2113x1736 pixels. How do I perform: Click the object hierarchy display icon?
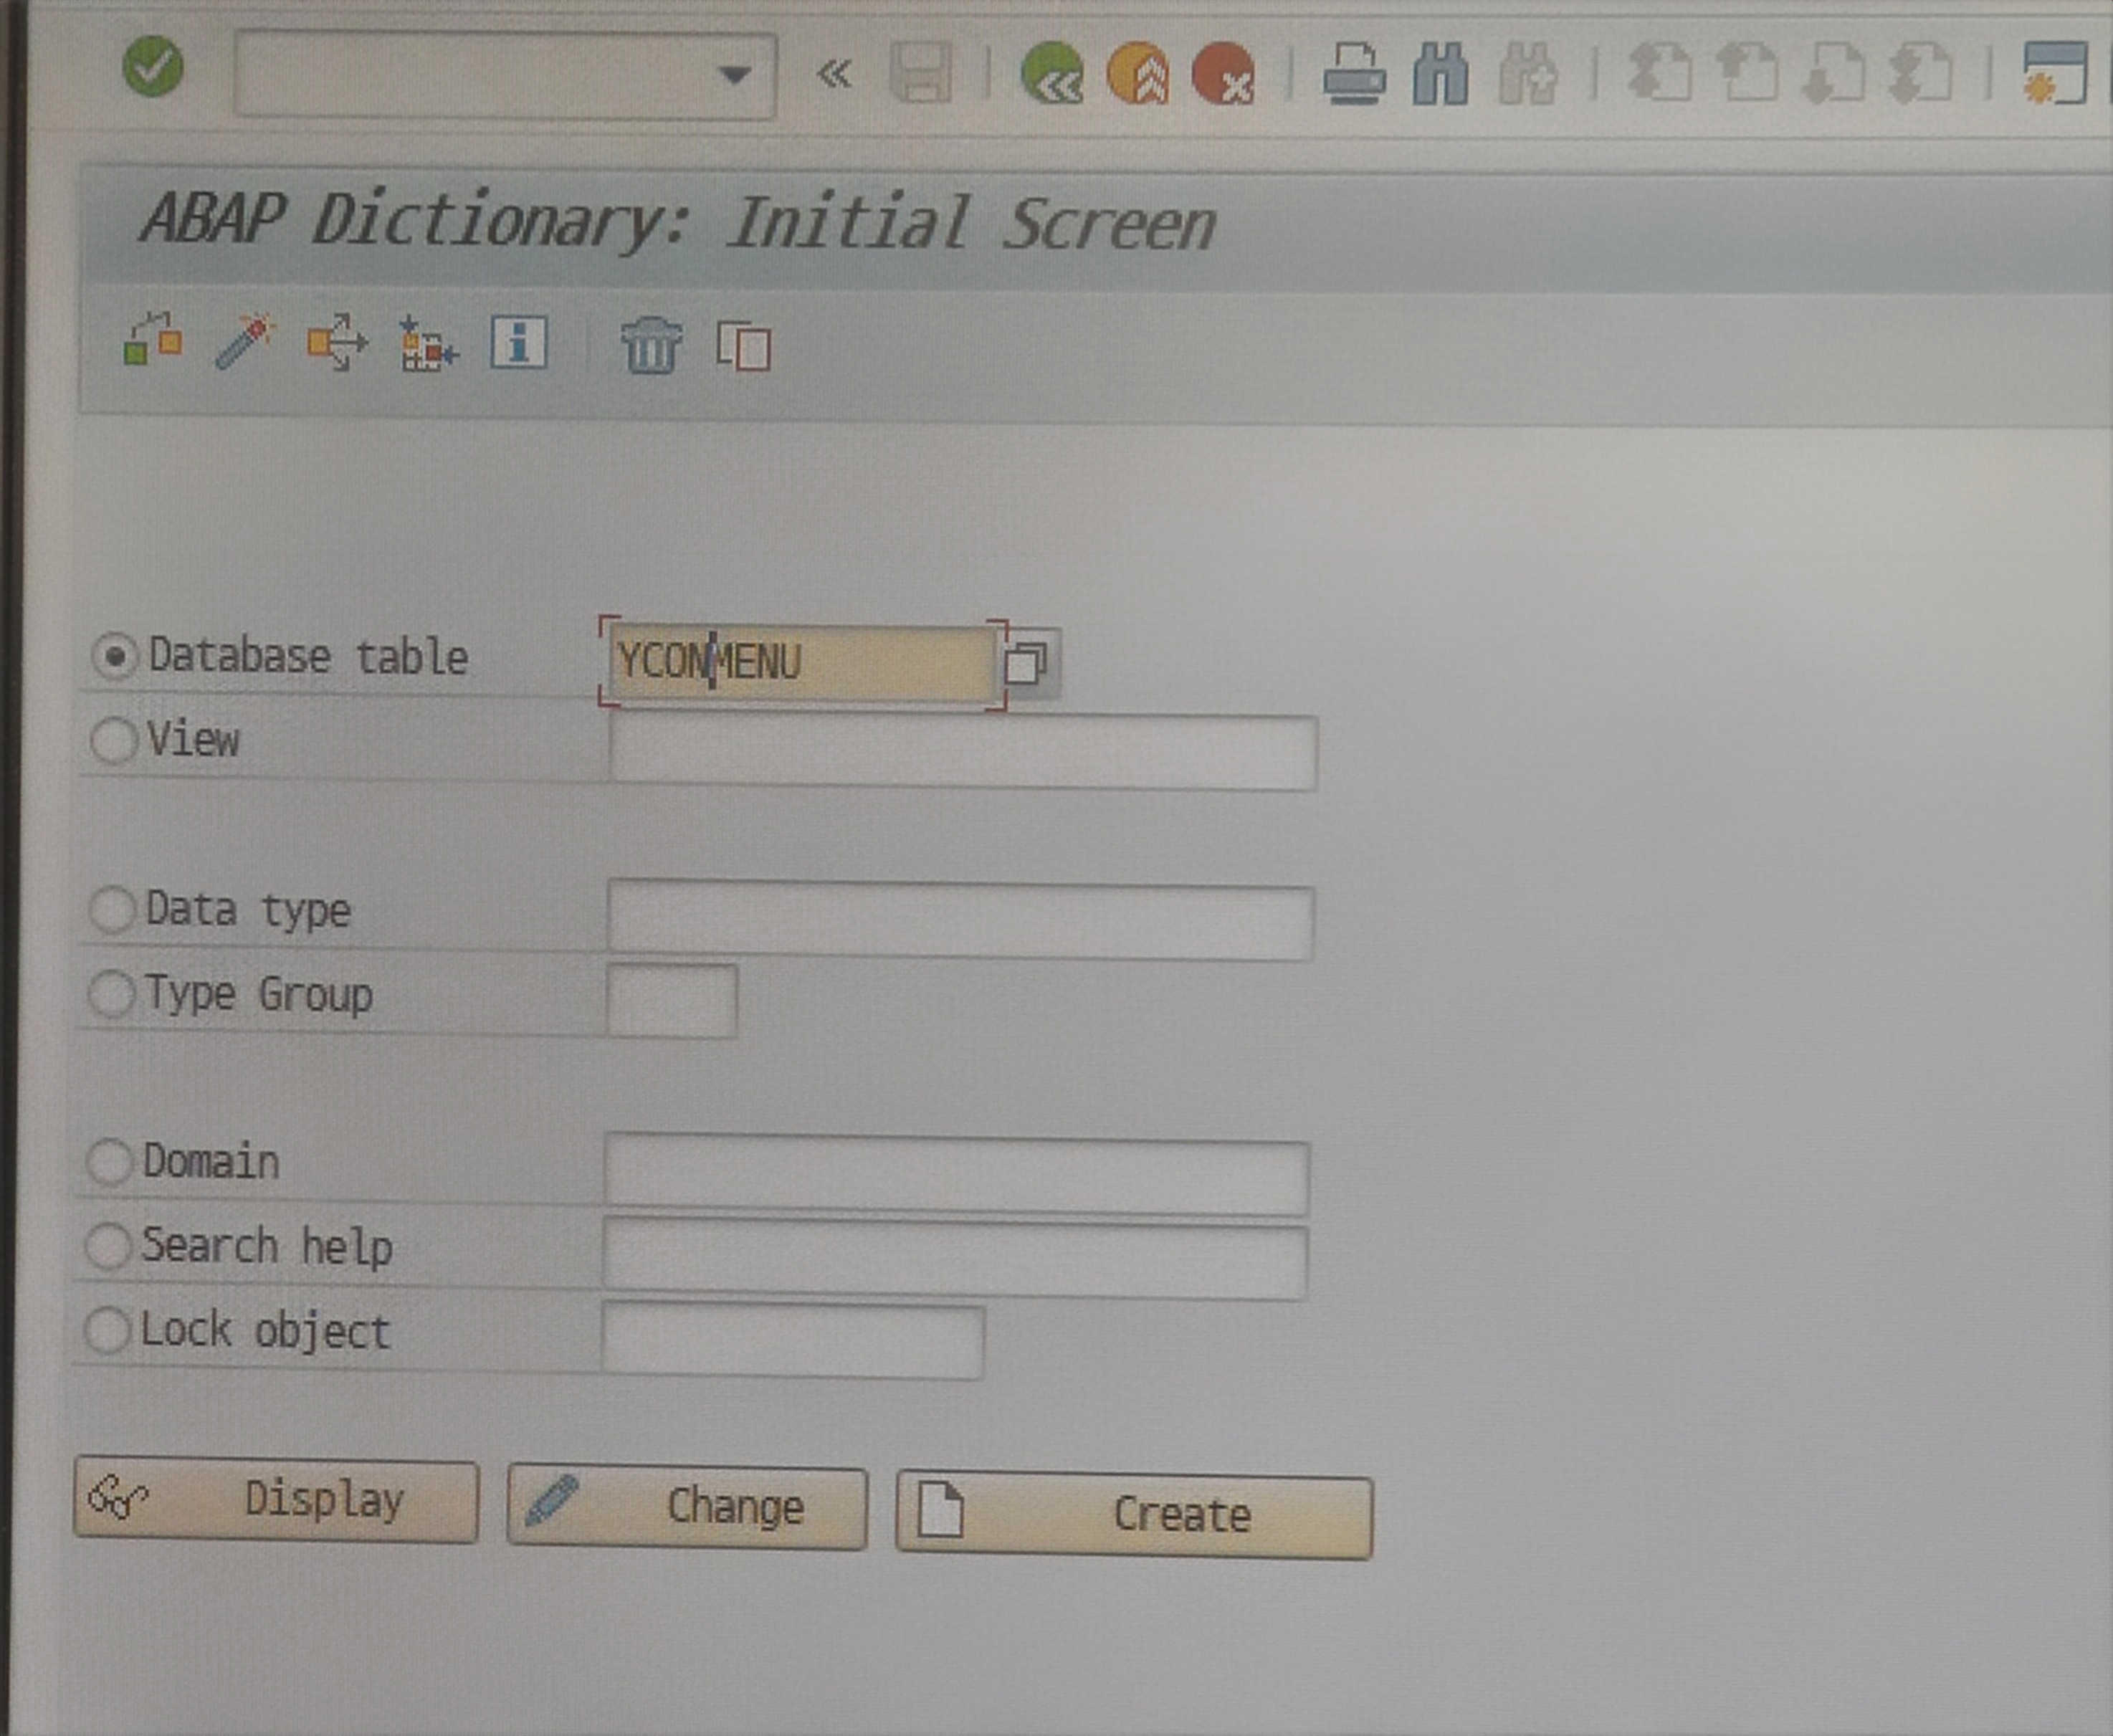[x=428, y=343]
